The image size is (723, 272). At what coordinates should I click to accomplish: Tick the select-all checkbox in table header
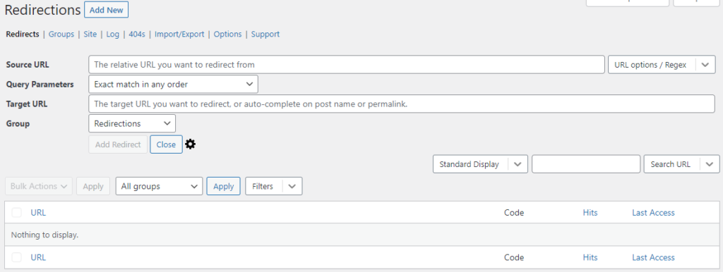pos(17,213)
